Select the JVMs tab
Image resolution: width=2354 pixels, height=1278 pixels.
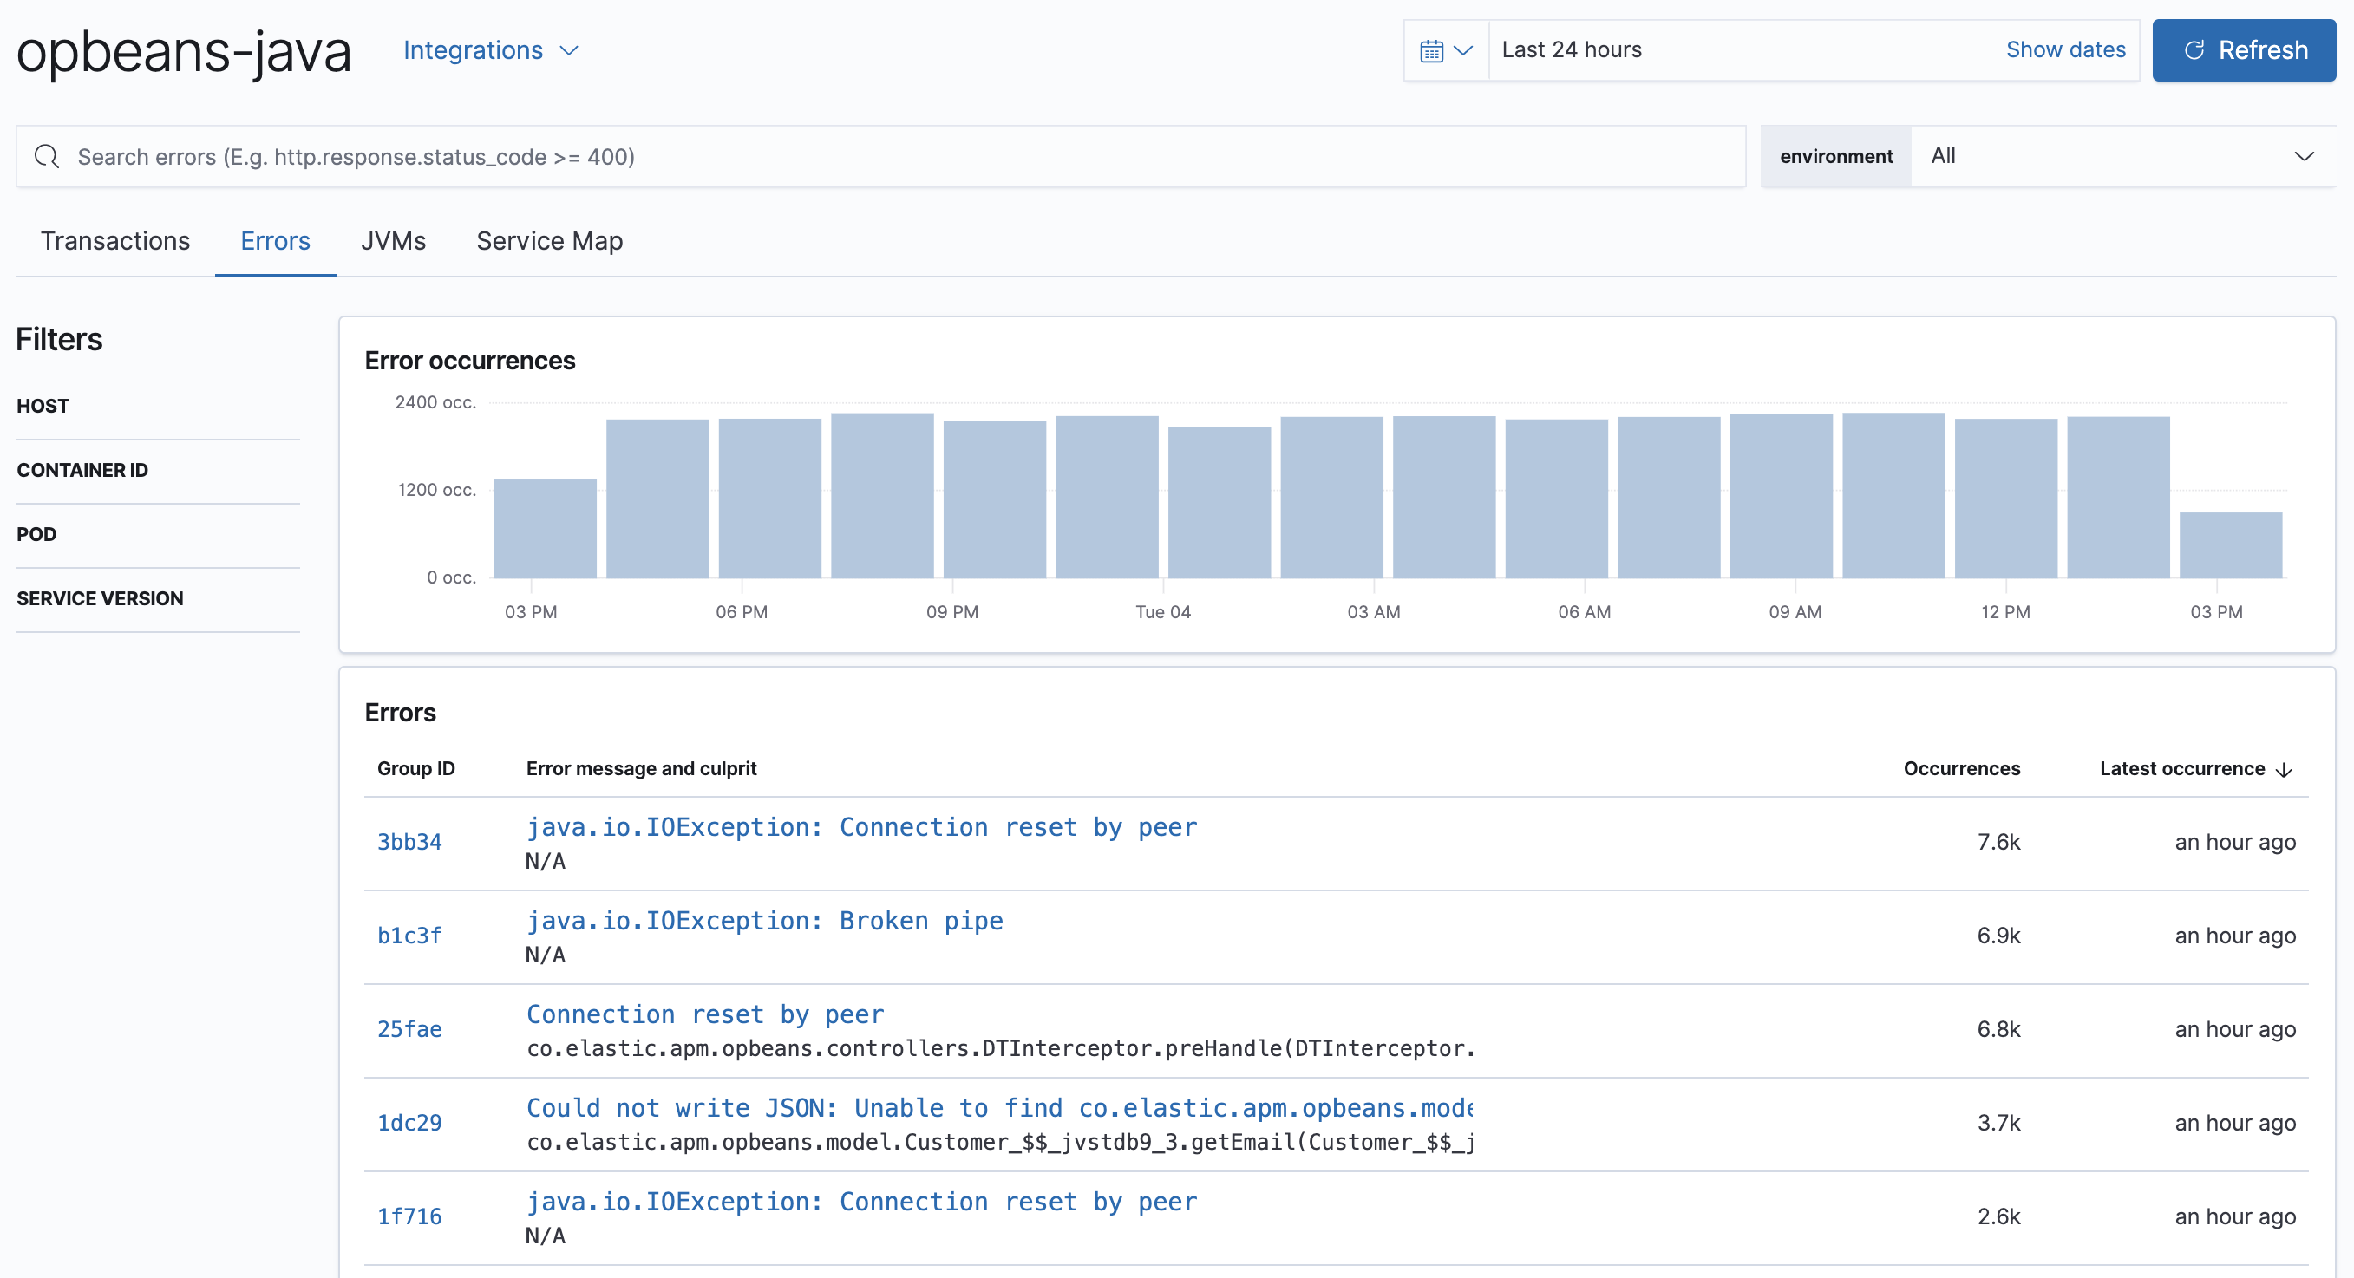click(x=394, y=241)
